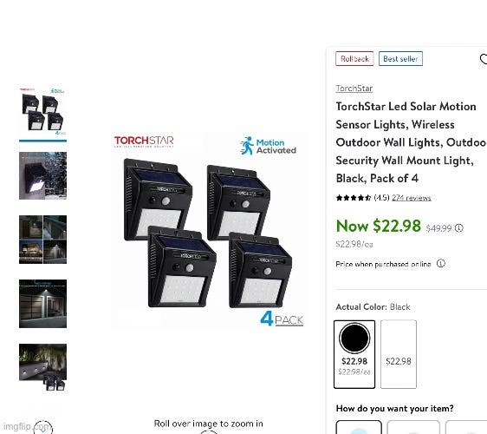The image size is (487, 434).
Task: Click info icon next to $49.99 price
Action: pos(458,228)
